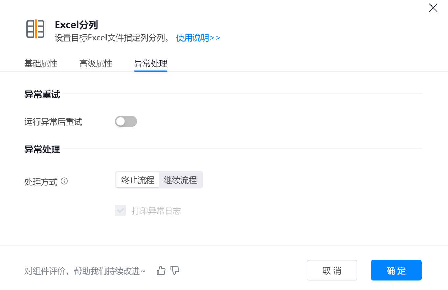The image size is (448, 290).
Task: Switch to the 基础属性 tab
Action: coord(41,63)
